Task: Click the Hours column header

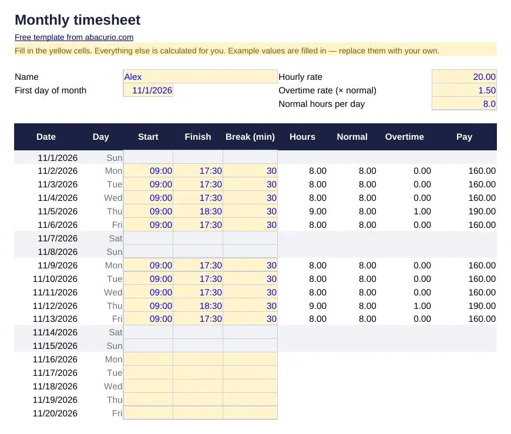Action: coord(302,137)
